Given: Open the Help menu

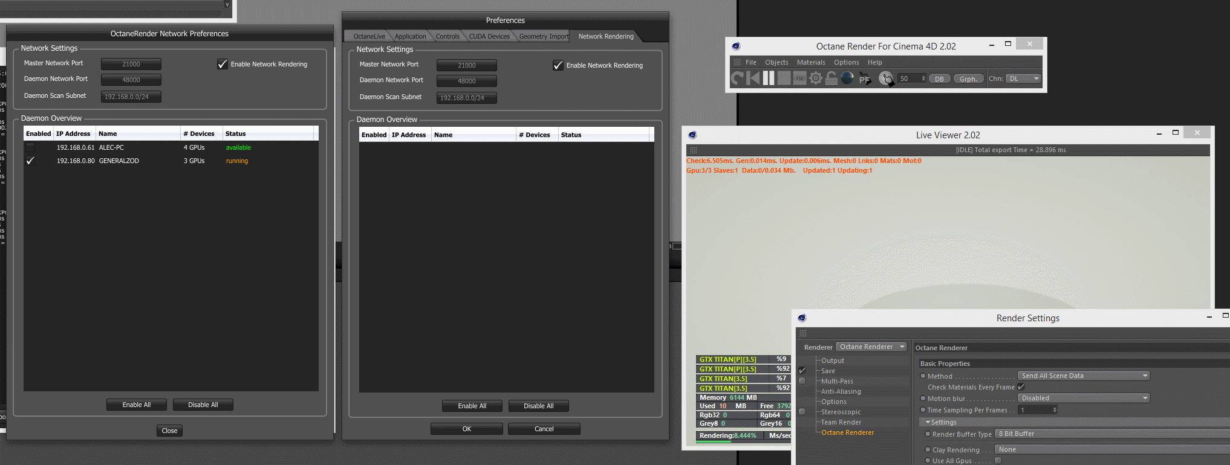Looking at the screenshot, I should [x=874, y=62].
